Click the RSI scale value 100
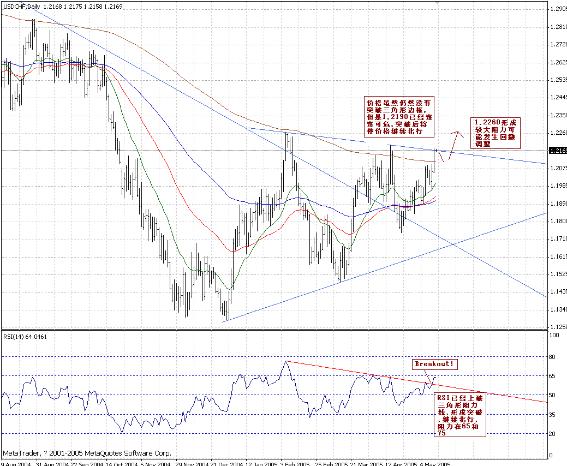Image resolution: width=567 pixels, height=466 pixels. [x=554, y=335]
